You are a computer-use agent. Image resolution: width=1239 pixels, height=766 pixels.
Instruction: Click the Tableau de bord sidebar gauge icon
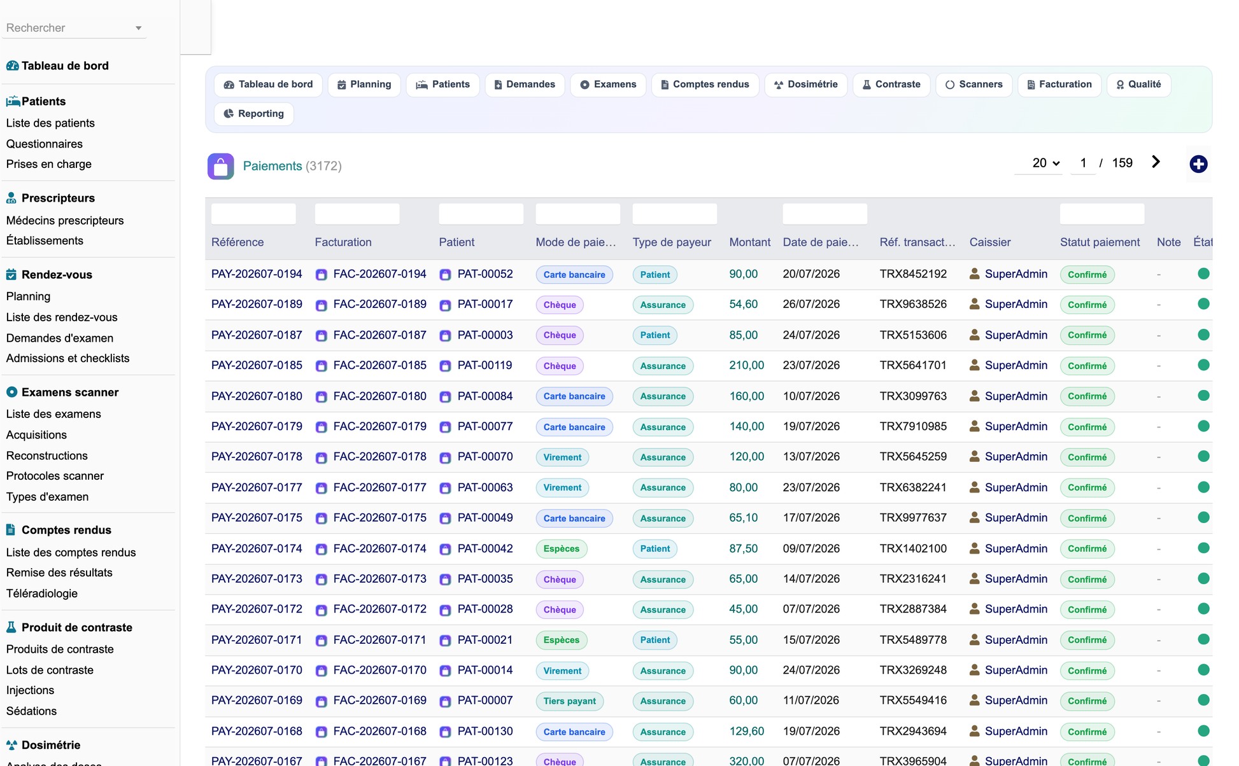[x=12, y=66]
